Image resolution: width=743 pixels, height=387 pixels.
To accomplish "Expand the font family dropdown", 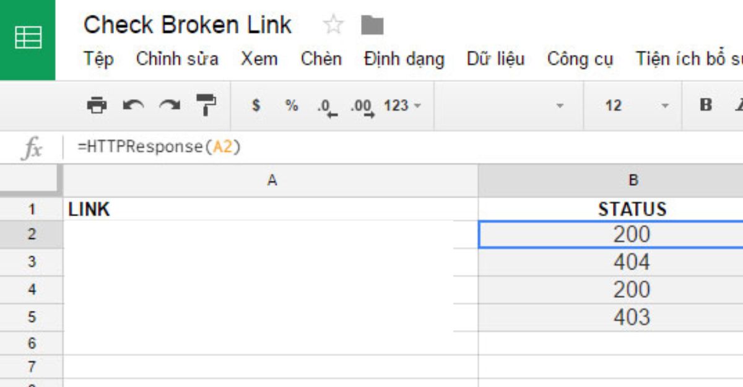I will tap(508, 106).
